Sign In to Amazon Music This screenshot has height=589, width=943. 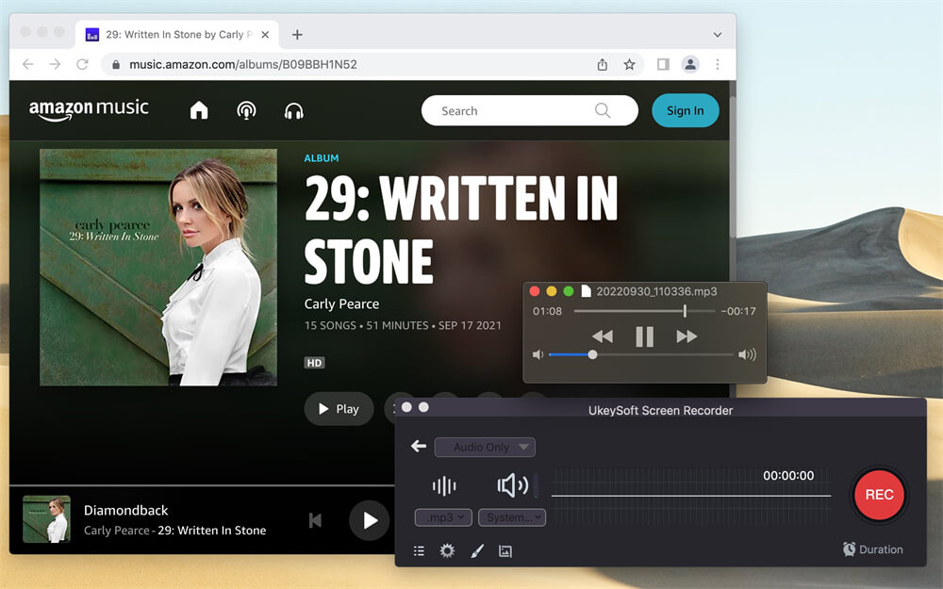[685, 110]
